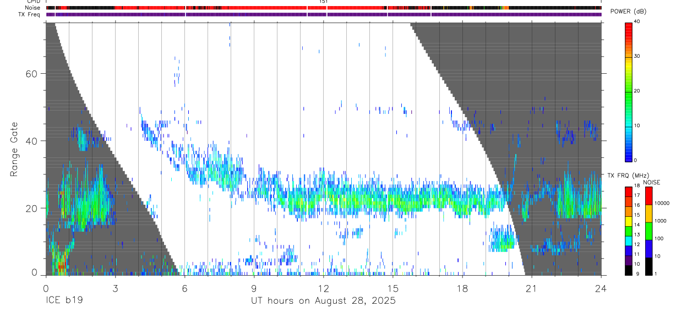Click the NOISE legend title

[651, 183]
